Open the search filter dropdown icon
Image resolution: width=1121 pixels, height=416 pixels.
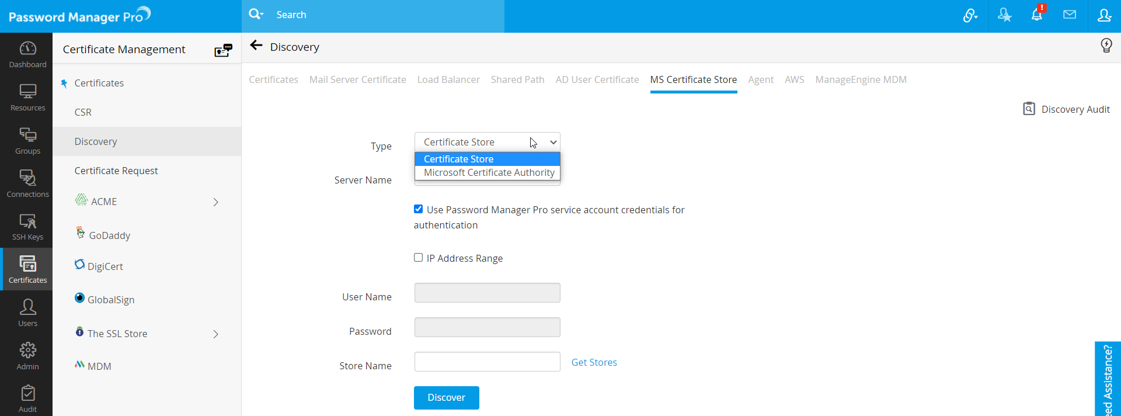coord(256,14)
